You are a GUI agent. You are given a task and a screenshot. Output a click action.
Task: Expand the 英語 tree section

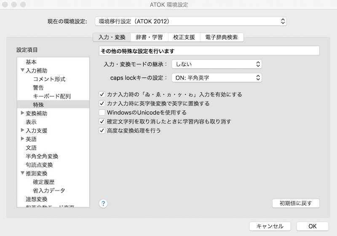click(22, 139)
